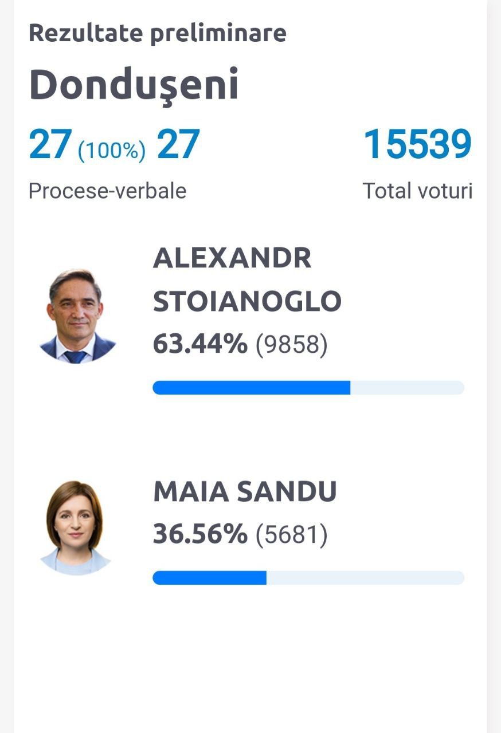Click the Rezultate preliminare title
501x733 pixels.
158,33
